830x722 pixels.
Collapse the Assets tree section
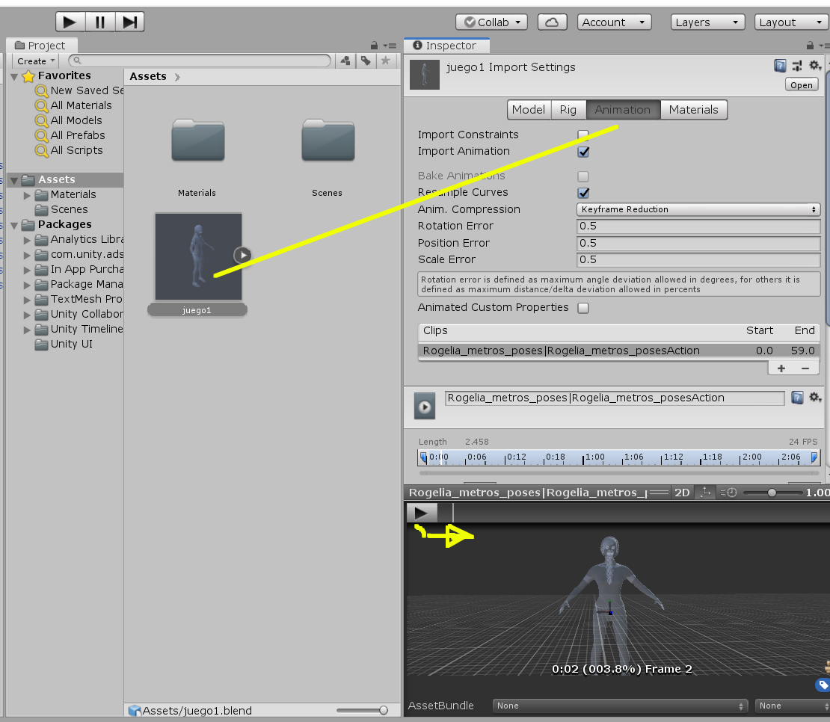[14, 181]
